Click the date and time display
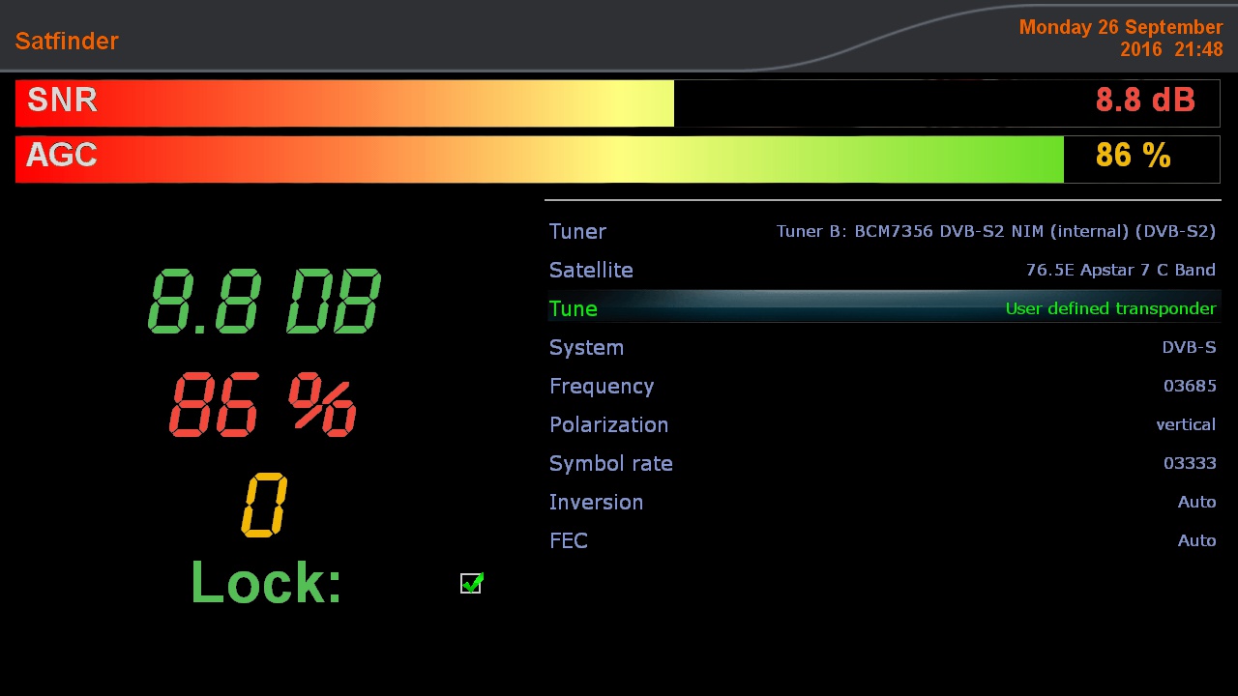 pos(1120,38)
